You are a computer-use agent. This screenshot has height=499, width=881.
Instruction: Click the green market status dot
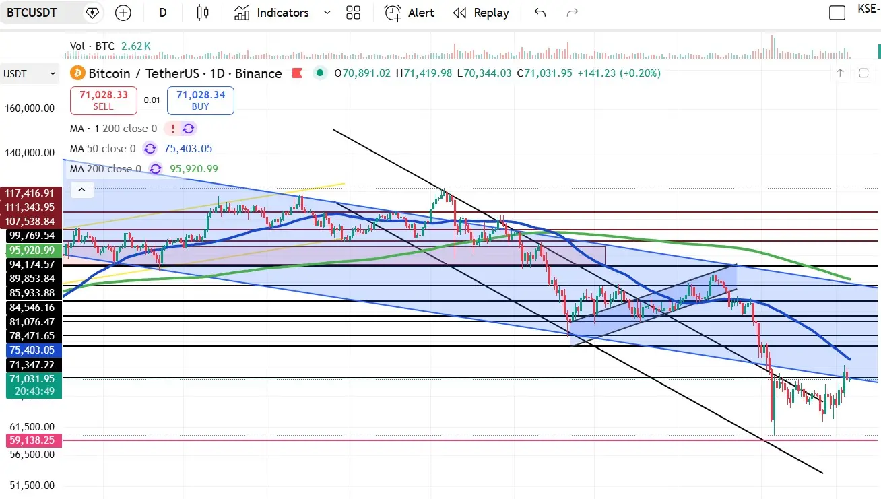click(x=319, y=73)
